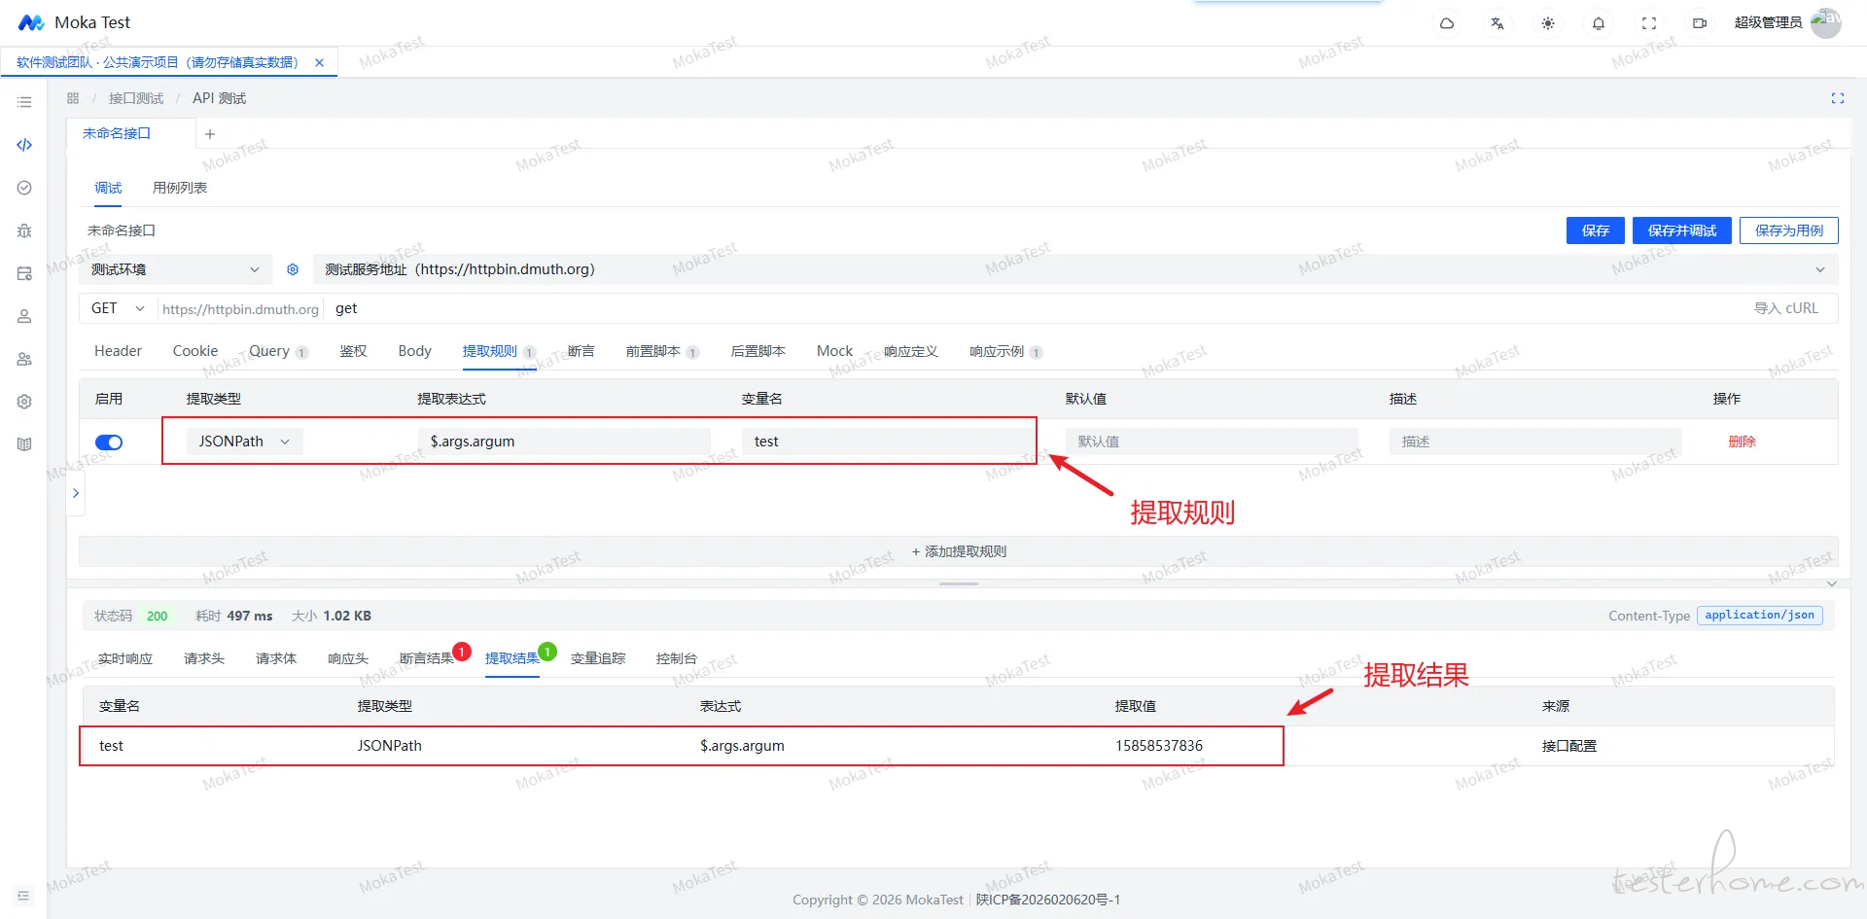Click the notification bell icon
The height and width of the screenshot is (919, 1867).
coord(1599,23)
